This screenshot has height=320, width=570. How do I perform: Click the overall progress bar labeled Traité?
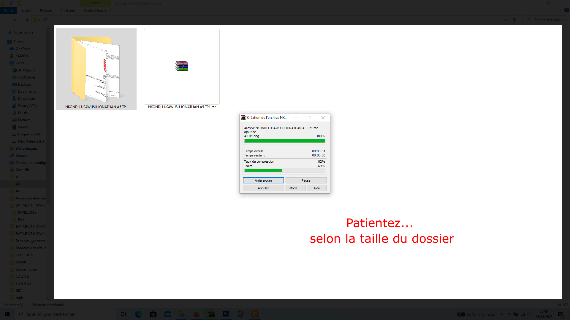click(284, 170)
